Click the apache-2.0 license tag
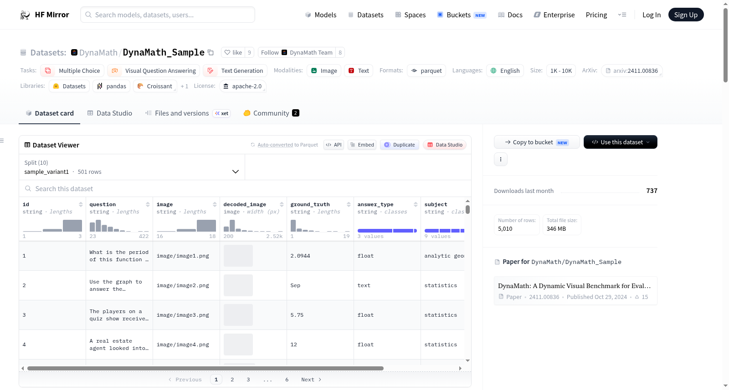The width and height of the screenshot is (729, 390). (242, 86)
